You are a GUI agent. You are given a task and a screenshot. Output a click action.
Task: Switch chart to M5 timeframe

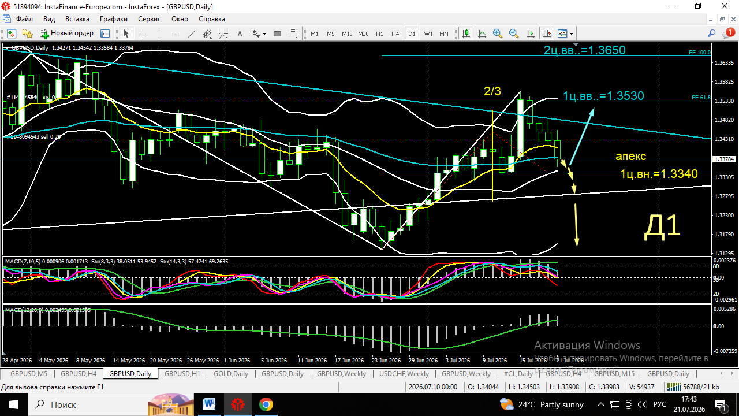331,34
